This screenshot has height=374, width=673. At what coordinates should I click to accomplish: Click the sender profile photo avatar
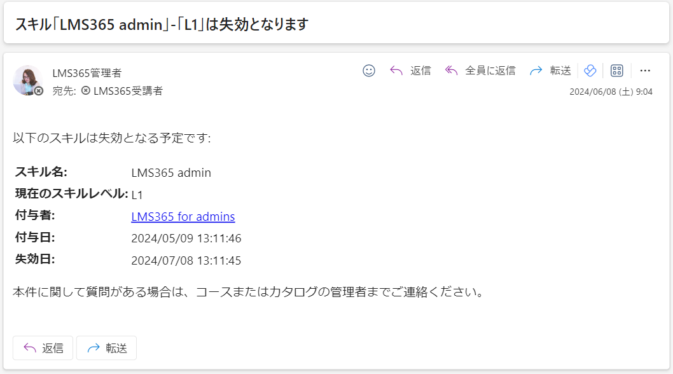[27, 80]
